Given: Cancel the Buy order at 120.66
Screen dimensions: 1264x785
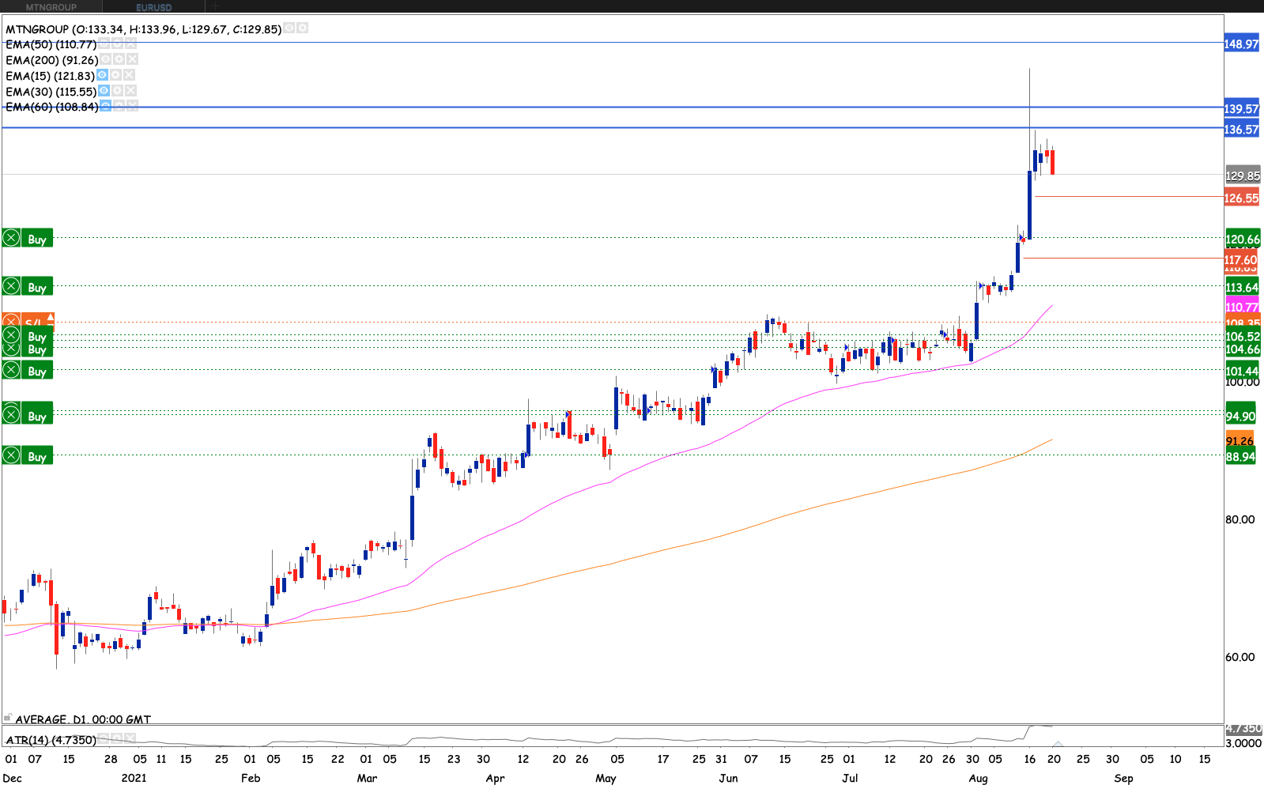Looking at the screenshot, I should (x=11, y=238).
